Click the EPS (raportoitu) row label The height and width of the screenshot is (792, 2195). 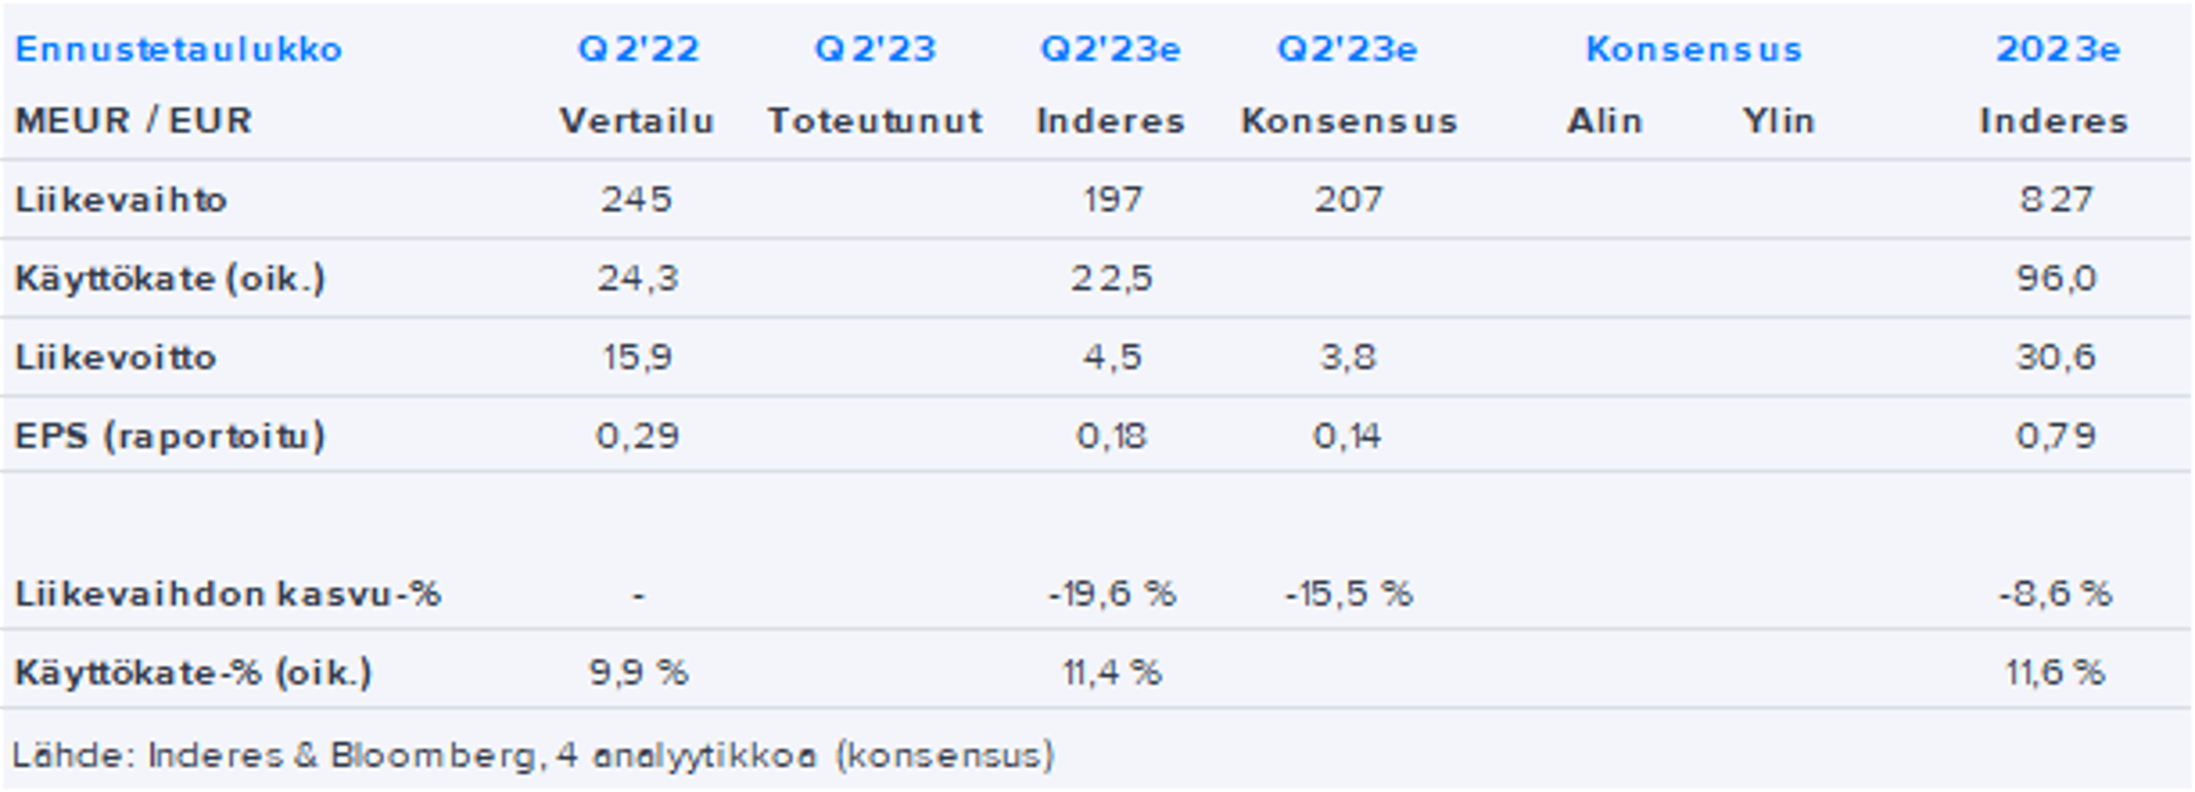click(x=170, y=436)
